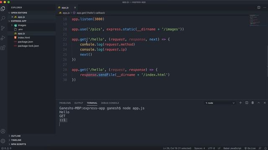Change indentation via Spaces: 4
Image resolution: width=268 pixels, height=150 pixels.
199,148
